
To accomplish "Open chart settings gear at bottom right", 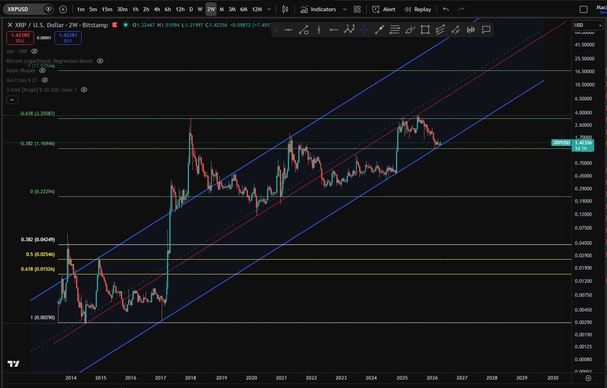I will click(x=588, y=377).
